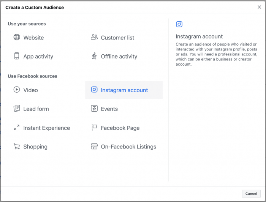
Task: Choose the Customer list option
Action: [x=117, y=38]
